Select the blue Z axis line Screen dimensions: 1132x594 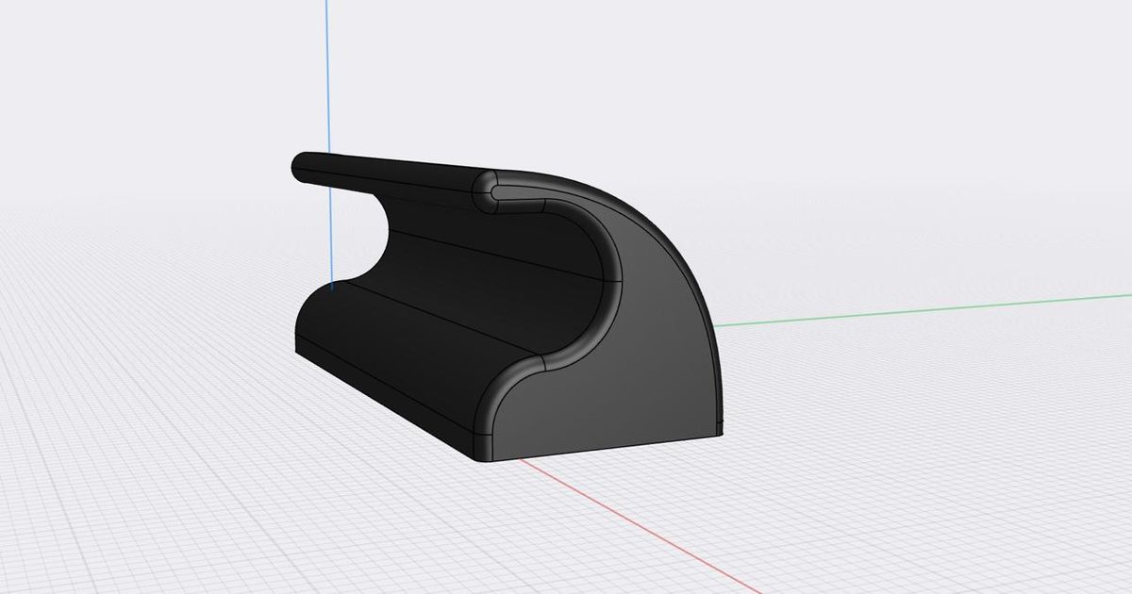click(x=335, y=113)
